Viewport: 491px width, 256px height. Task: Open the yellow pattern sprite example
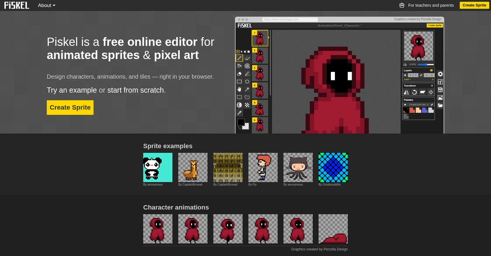coord(228,167)
